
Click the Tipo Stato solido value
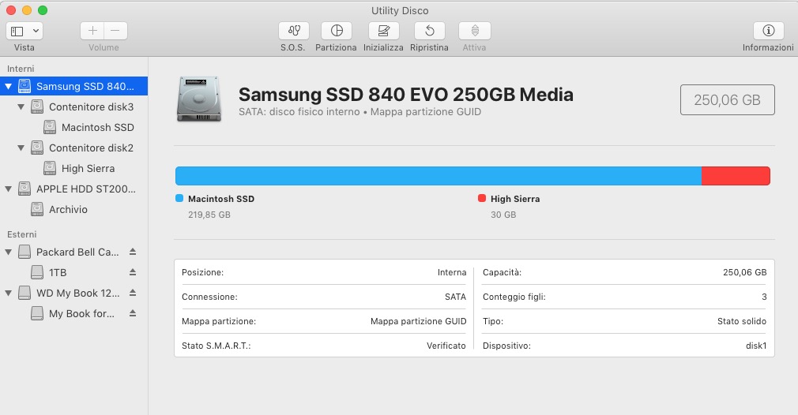(742, 321)
